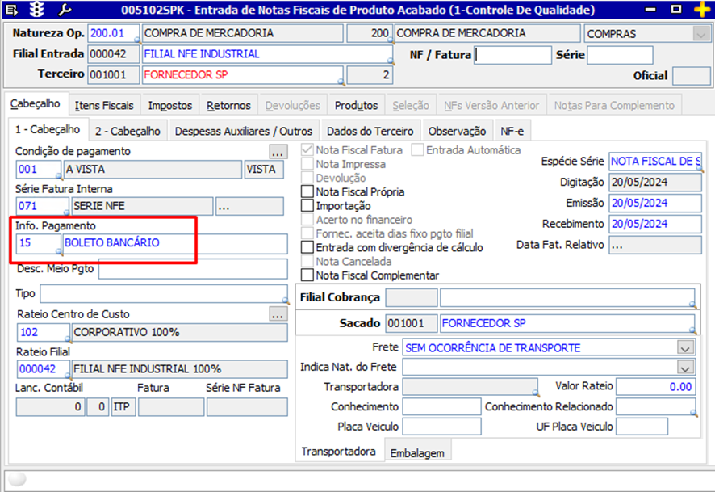Viewport: 715px width, 492px height.
Task: Click the Emissão date field
Action: click(x=655, y=203)
